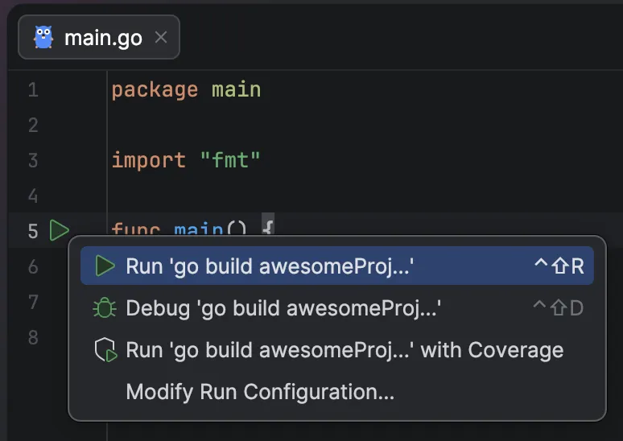Click line number 1 in the gutter
Viewport: 623px width, 441px height.
pyautogui.click(x=33, y=89)
